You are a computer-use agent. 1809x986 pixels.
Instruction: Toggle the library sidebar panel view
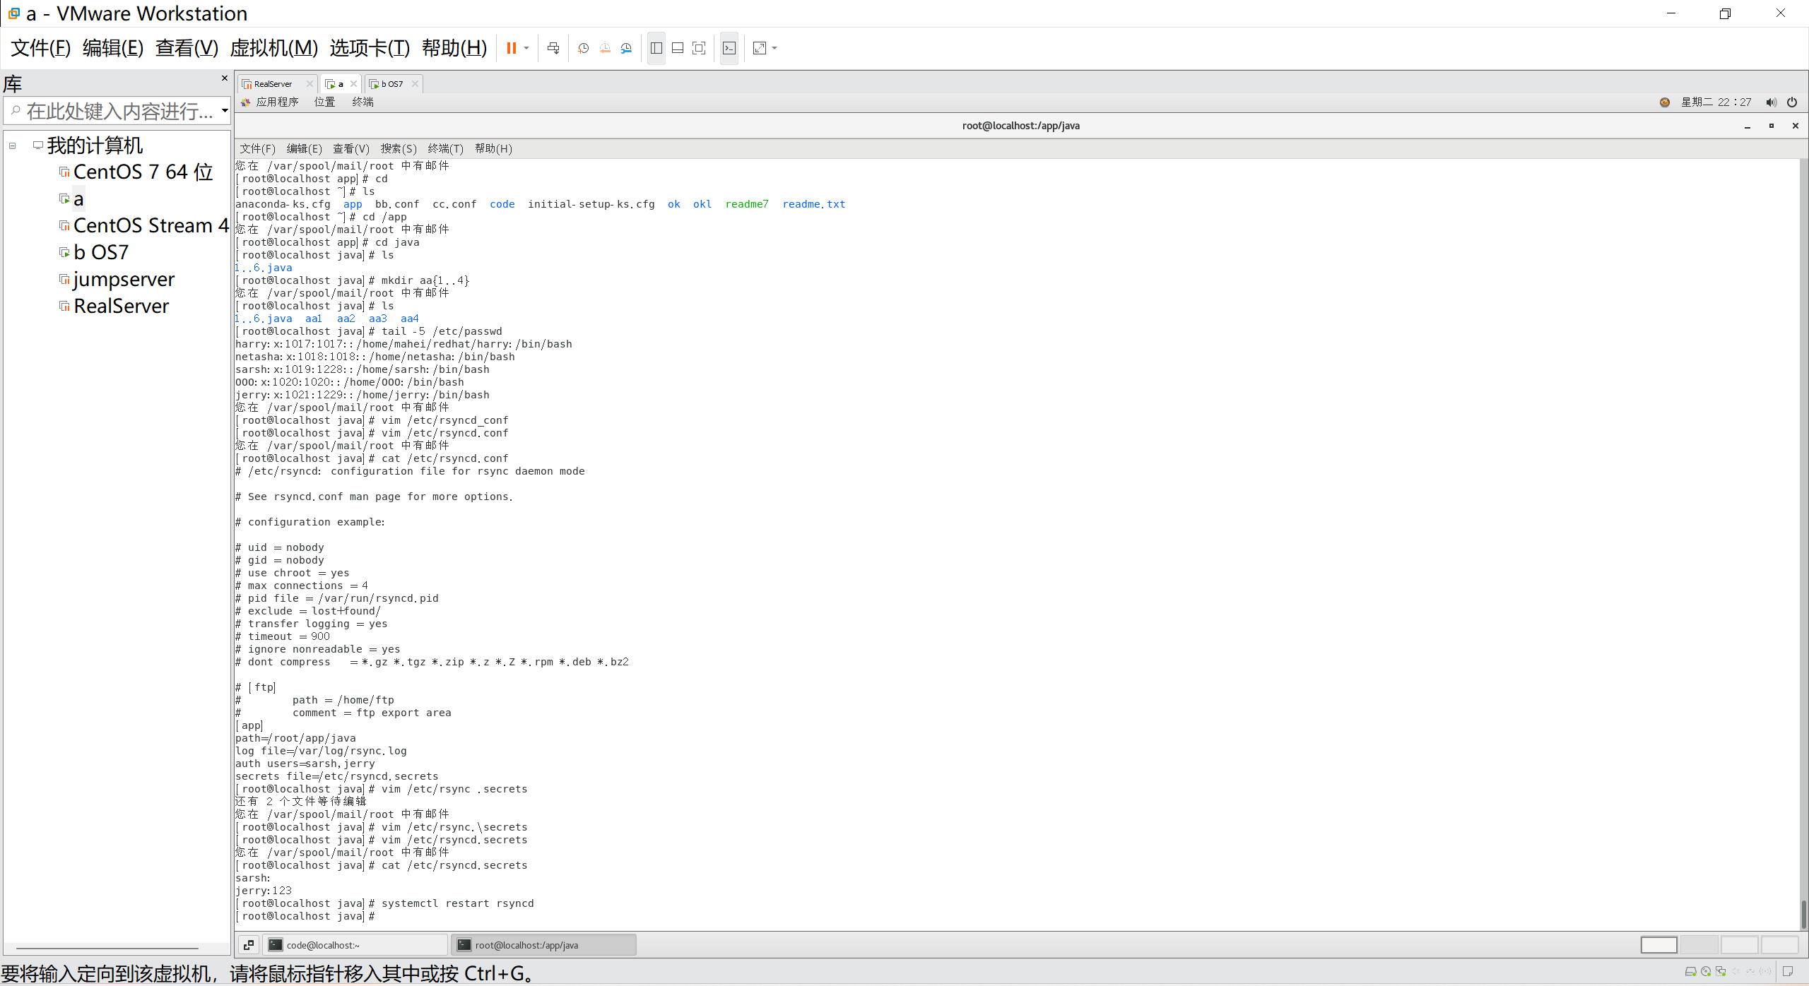click(656, 48)
